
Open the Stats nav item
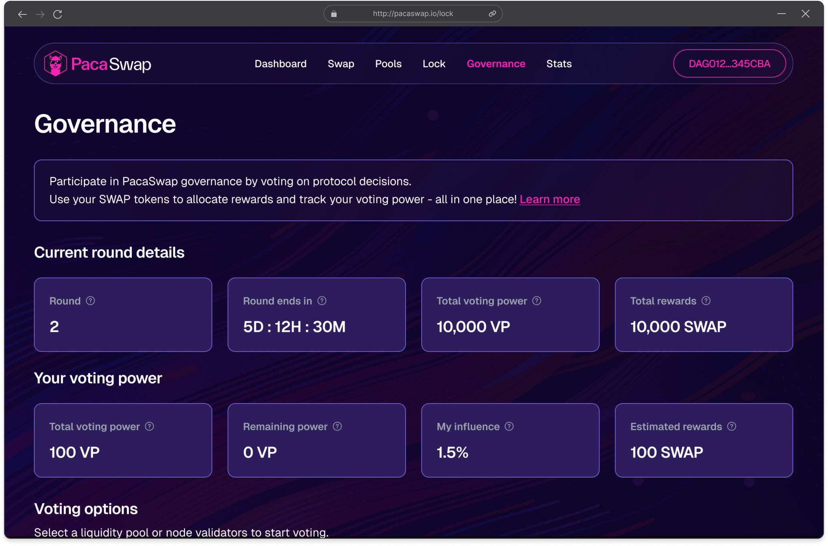click(559, 64)
